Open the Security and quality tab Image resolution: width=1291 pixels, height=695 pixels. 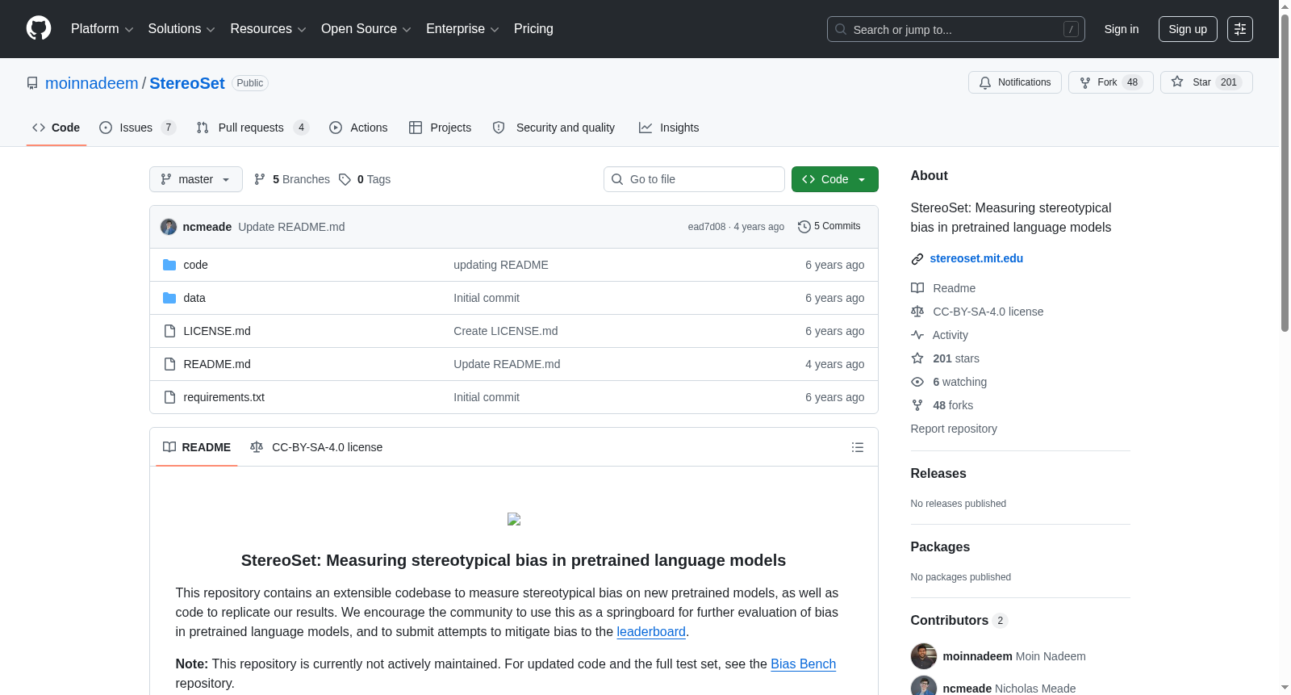pyautogui.click(x=554, y=128)
